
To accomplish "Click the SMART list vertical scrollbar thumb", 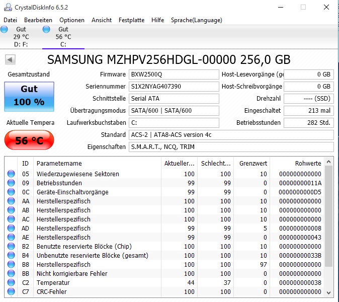I will pyautogui.click(x=328, y=216).
